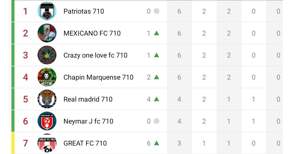This screenshot has width=294, height=154.
Task: Open the Neymar J fc 710 badge
Action: 47,121
